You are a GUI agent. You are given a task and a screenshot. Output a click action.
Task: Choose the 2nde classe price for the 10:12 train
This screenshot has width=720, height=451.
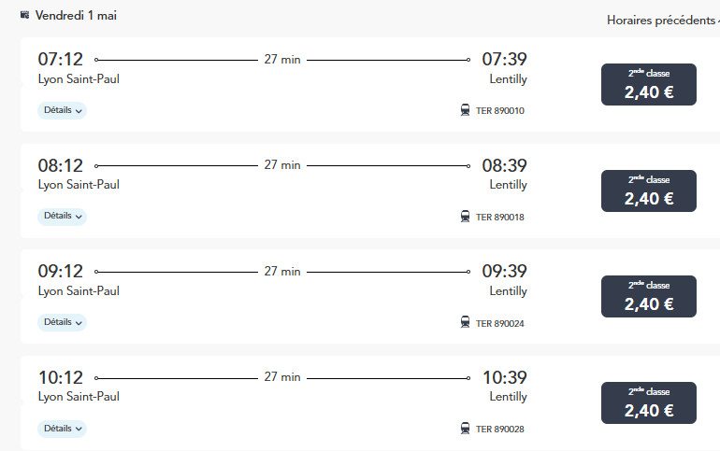click(x=648, y=403)
